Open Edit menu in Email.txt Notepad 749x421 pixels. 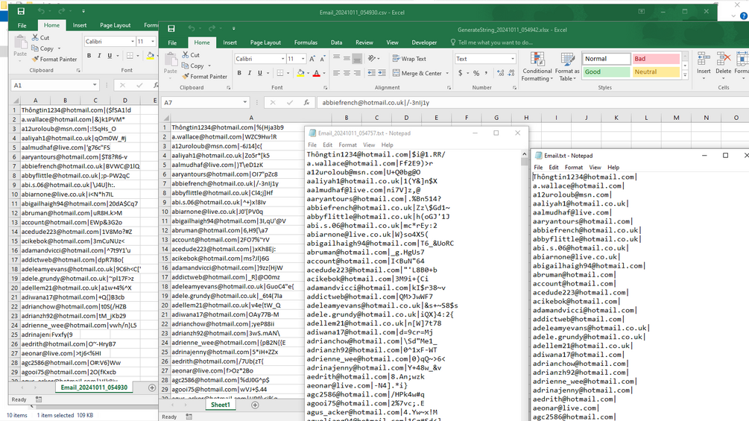[554, 167]
